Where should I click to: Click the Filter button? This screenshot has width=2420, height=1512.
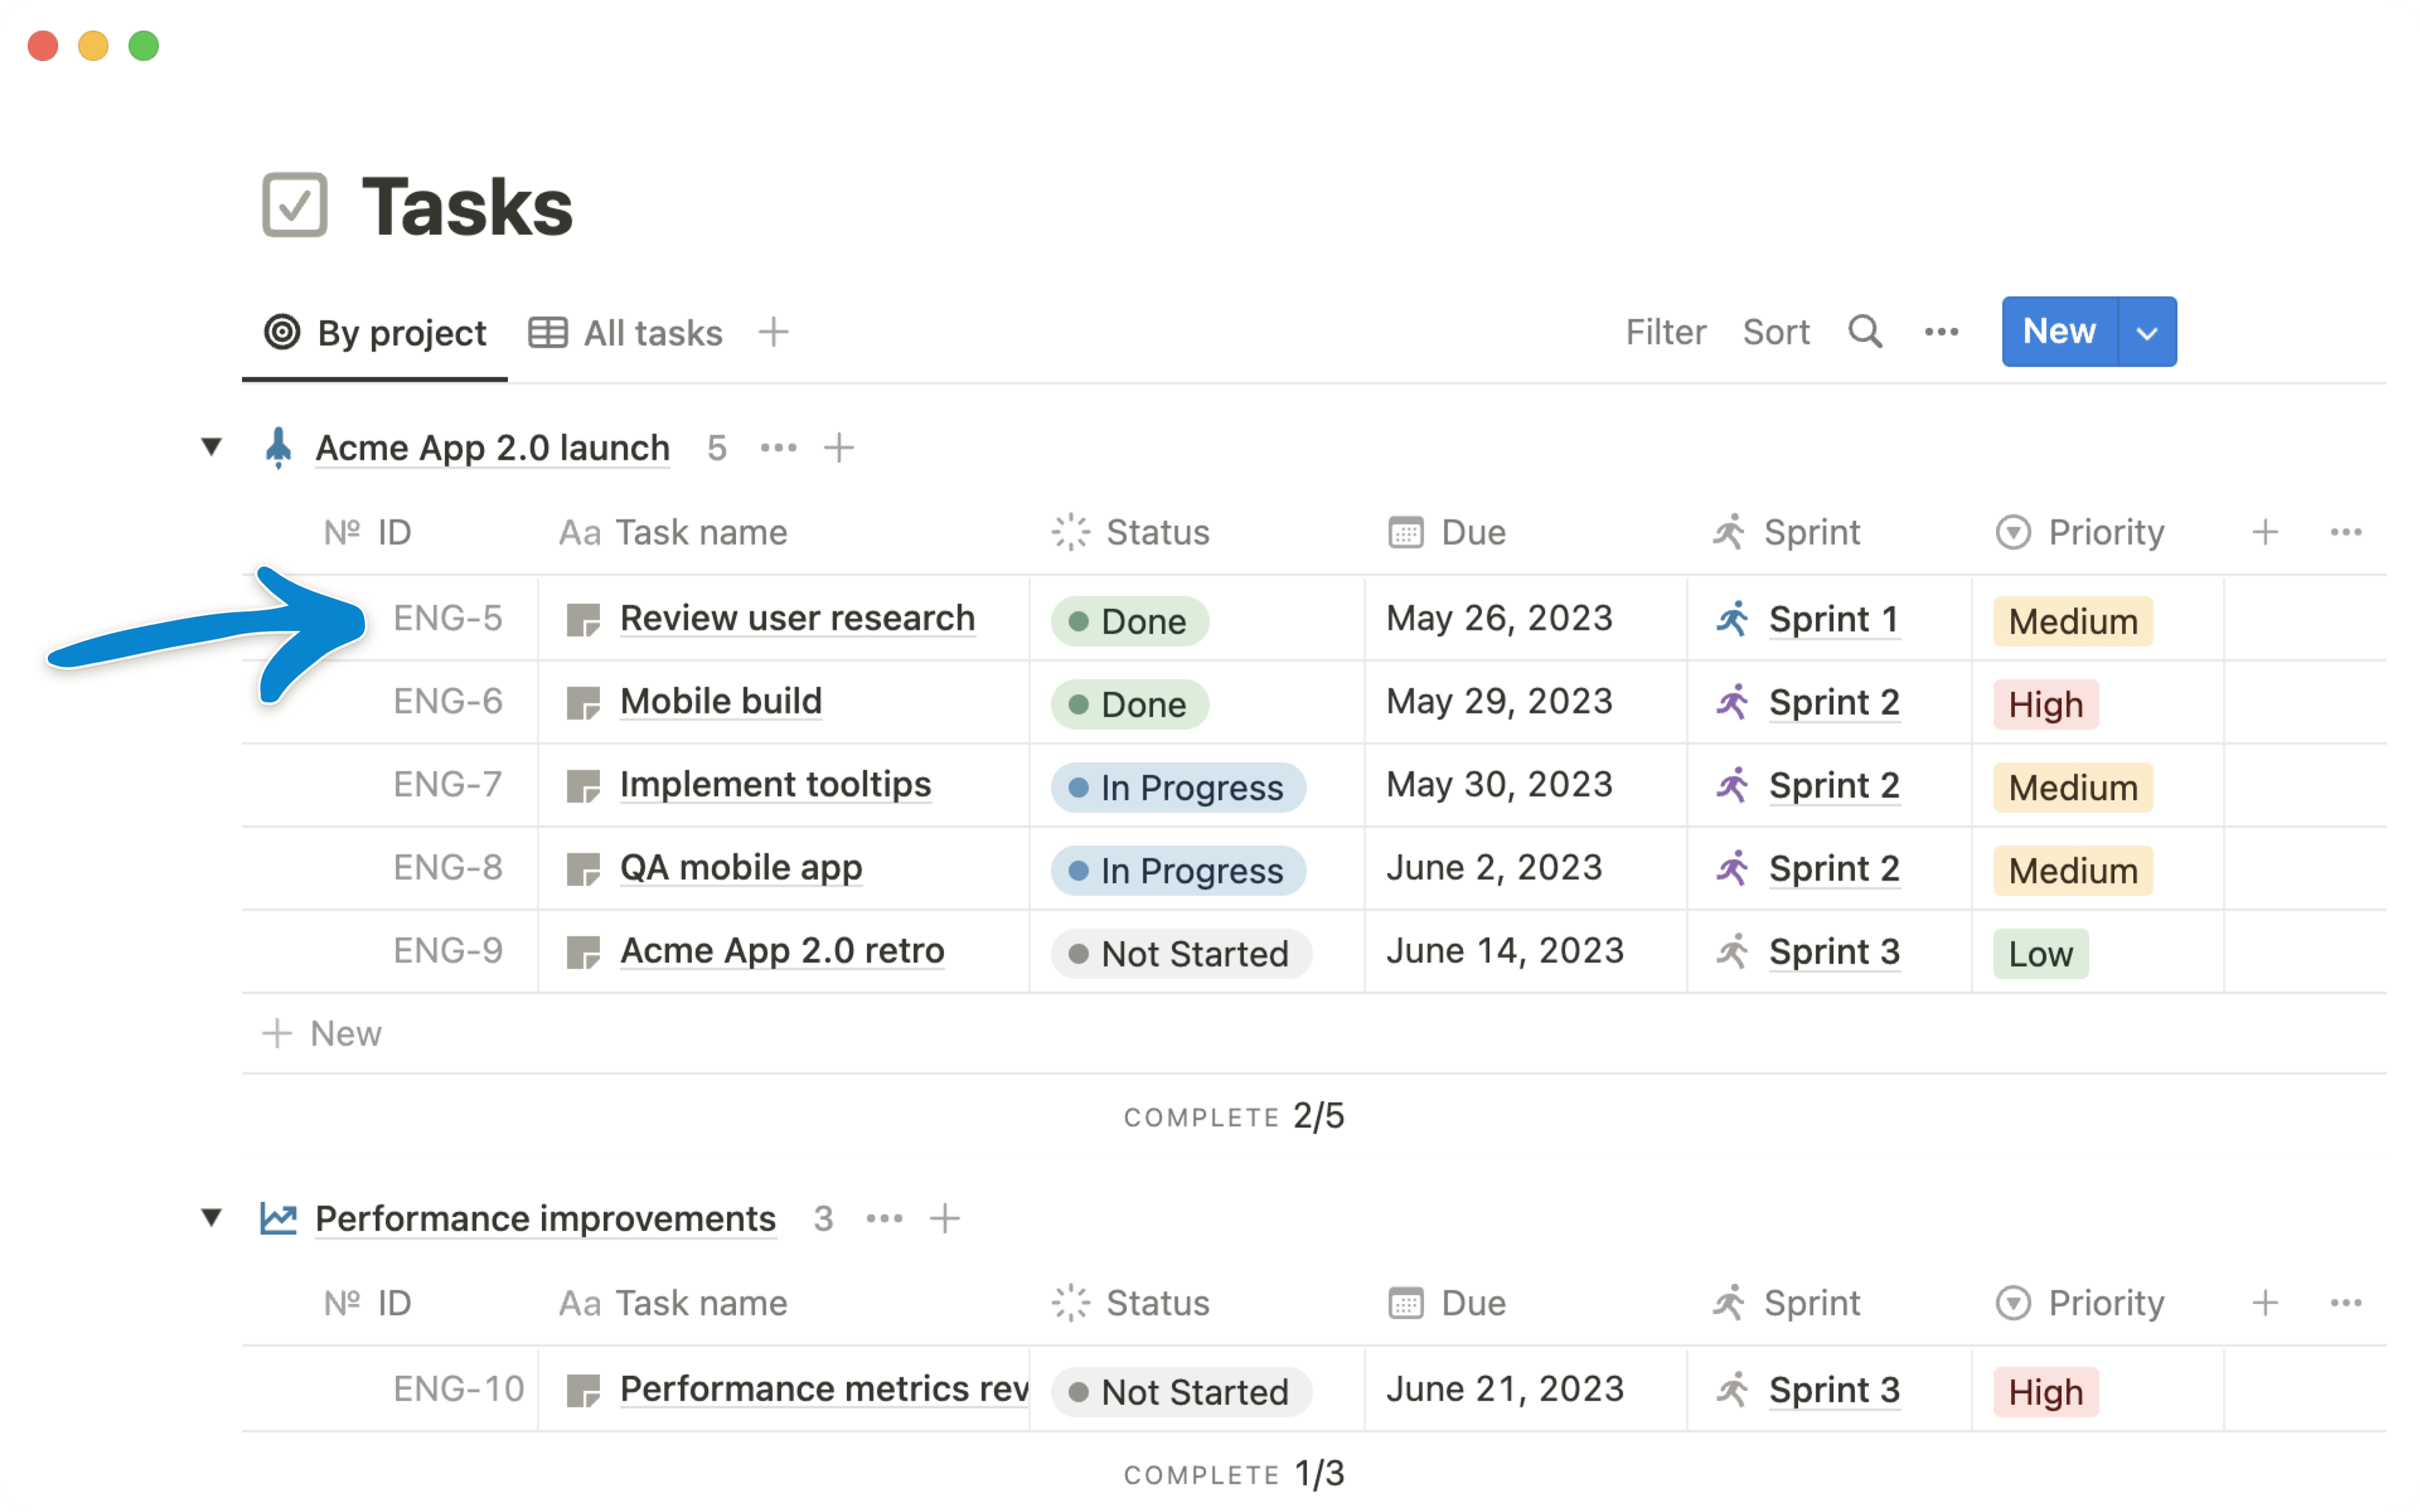point(1665,332)
